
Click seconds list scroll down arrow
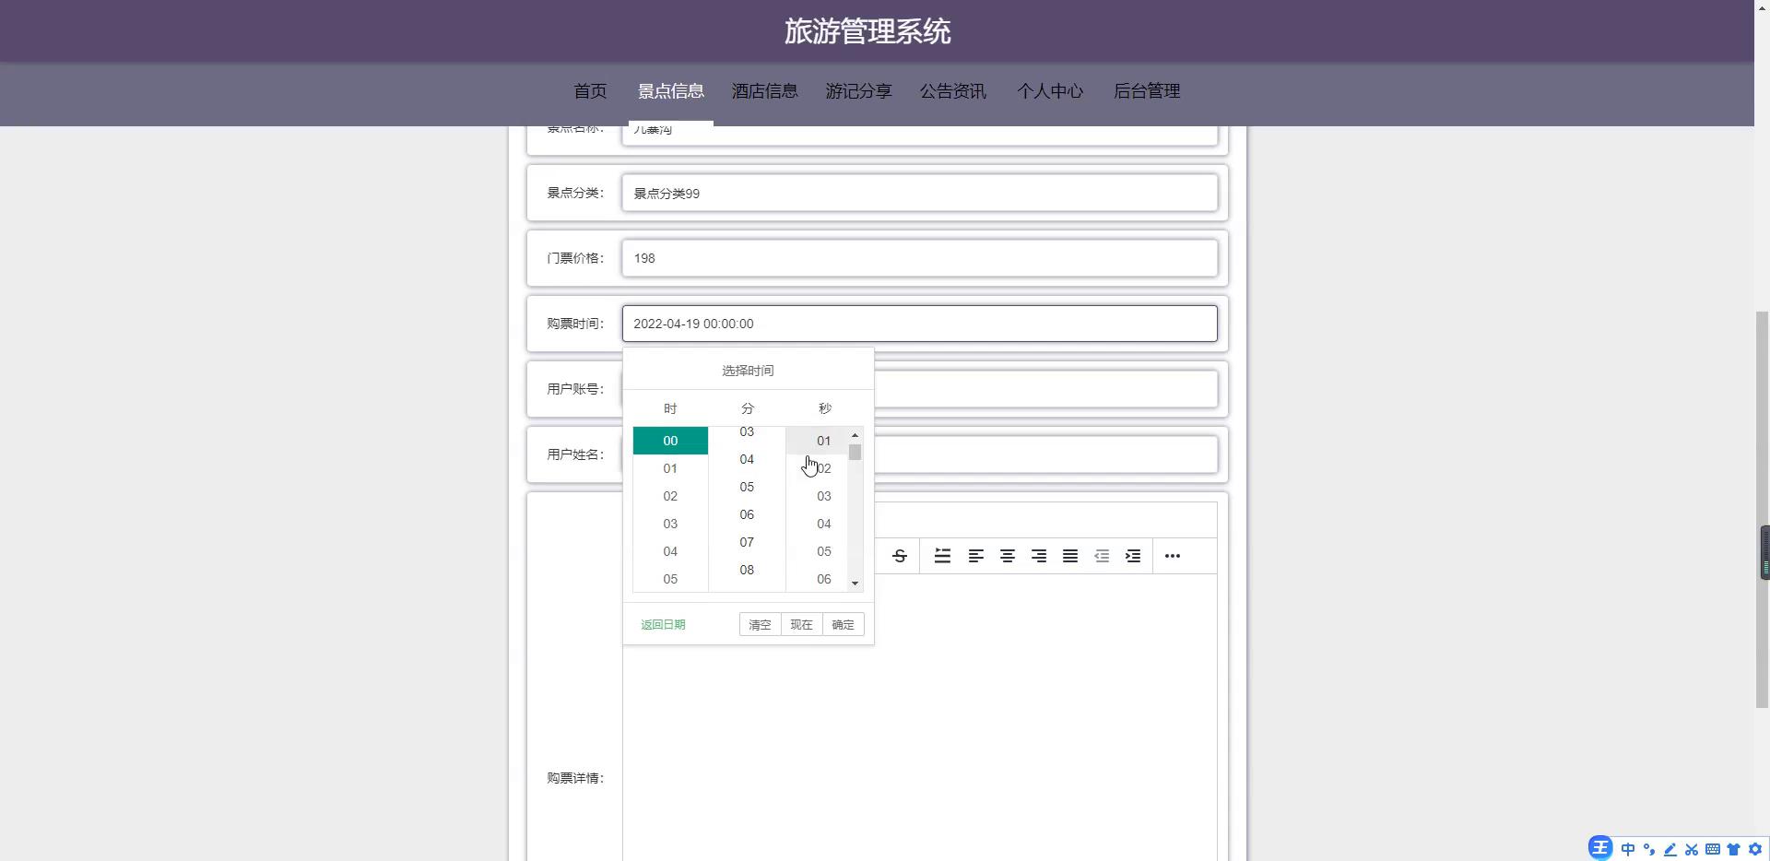855,584
